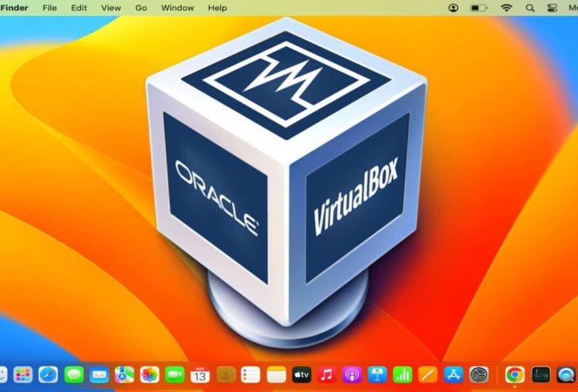Open the Go menu

click(141, 8)
